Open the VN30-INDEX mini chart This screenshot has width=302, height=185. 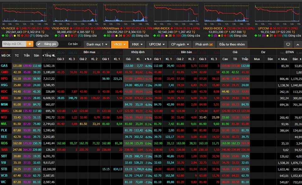75,13
